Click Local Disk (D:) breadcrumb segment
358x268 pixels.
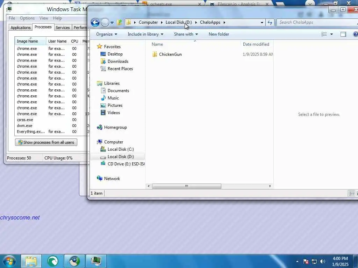point(179,22)
